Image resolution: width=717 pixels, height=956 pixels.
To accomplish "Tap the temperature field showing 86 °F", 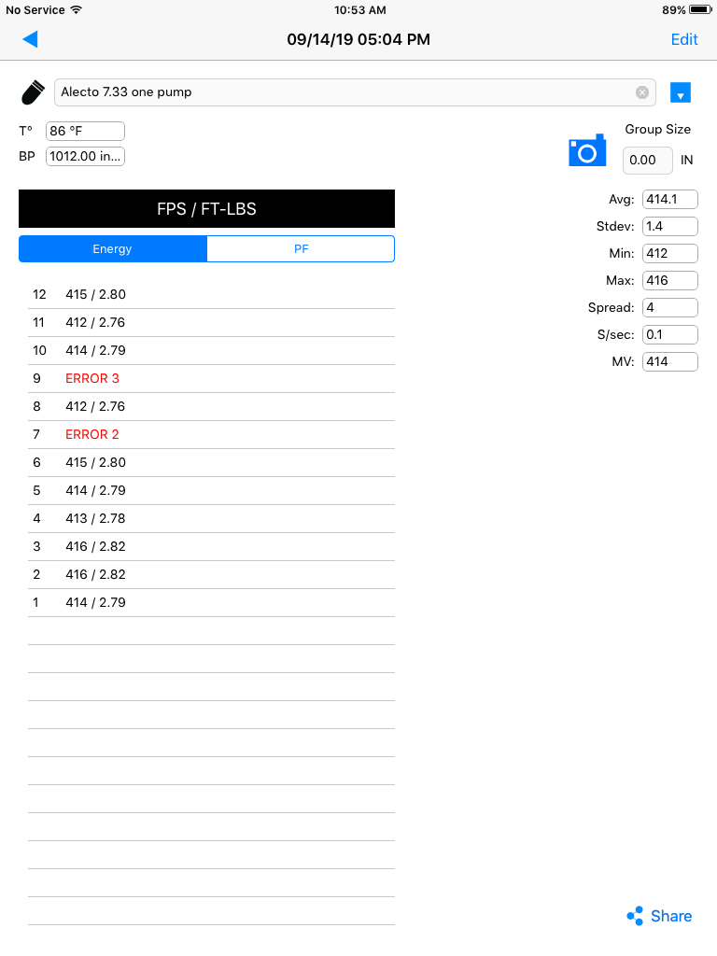I will pyautogui.click(x=85, y=131).
